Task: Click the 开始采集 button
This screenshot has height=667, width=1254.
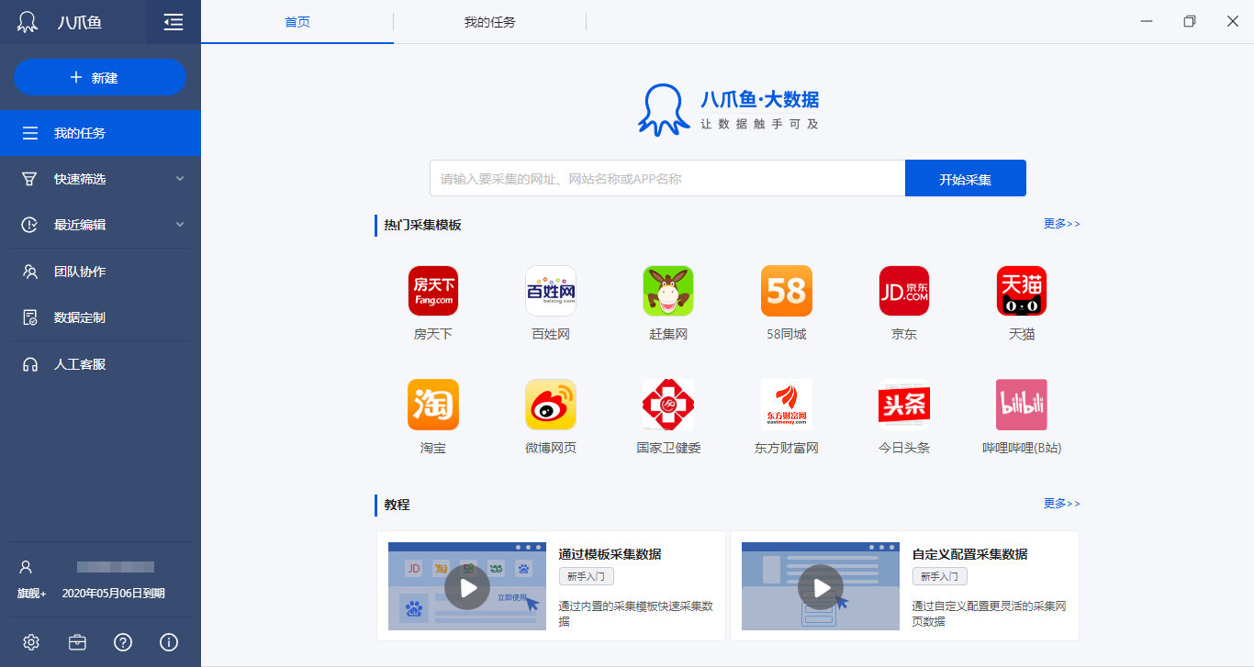Action: pos(966,178)
